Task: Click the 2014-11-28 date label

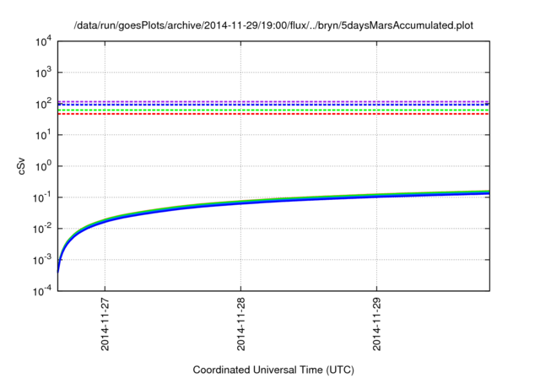Action: (240, 324)
